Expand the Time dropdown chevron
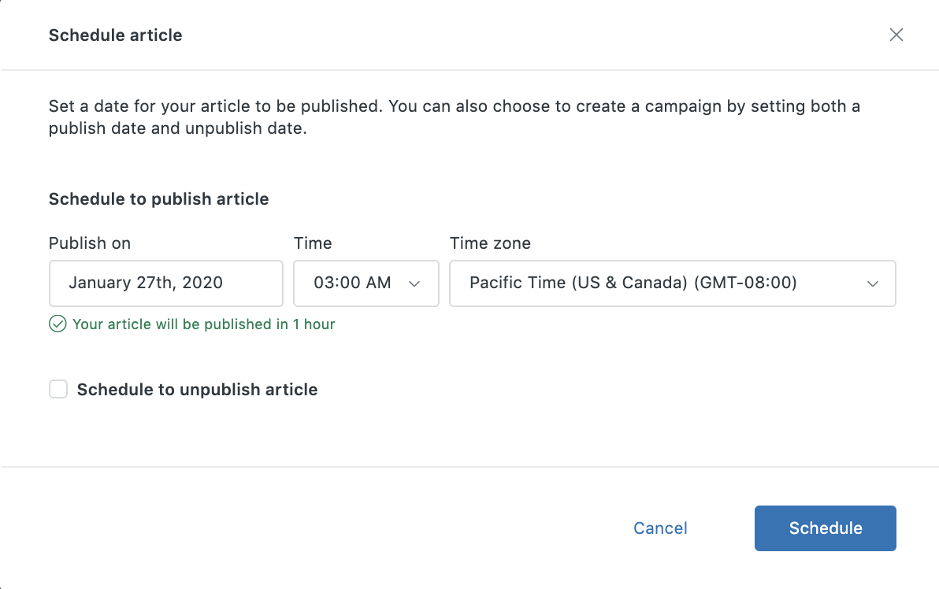This screenshot has width=939, height=589. point(414,283)
